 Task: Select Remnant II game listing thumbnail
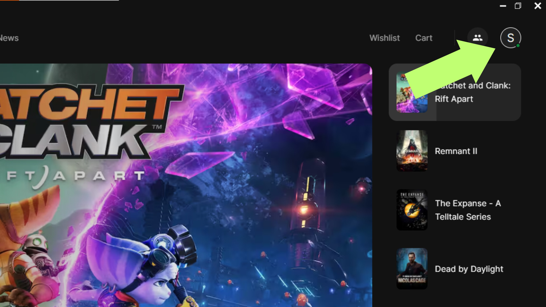pyautogui.click(x=412, y=151)
